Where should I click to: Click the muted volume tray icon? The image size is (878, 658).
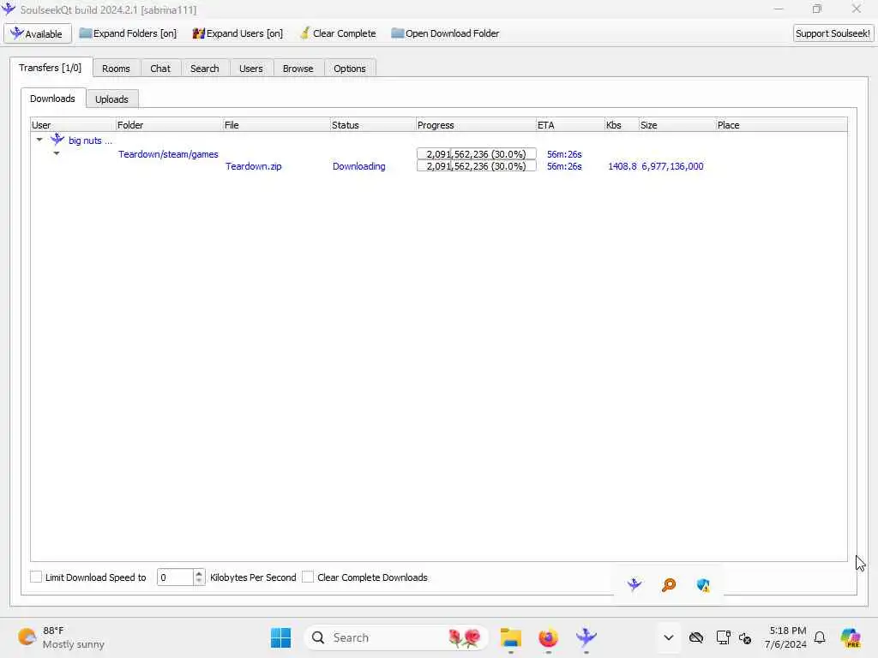pyautogui.click(x=745, y=637)
